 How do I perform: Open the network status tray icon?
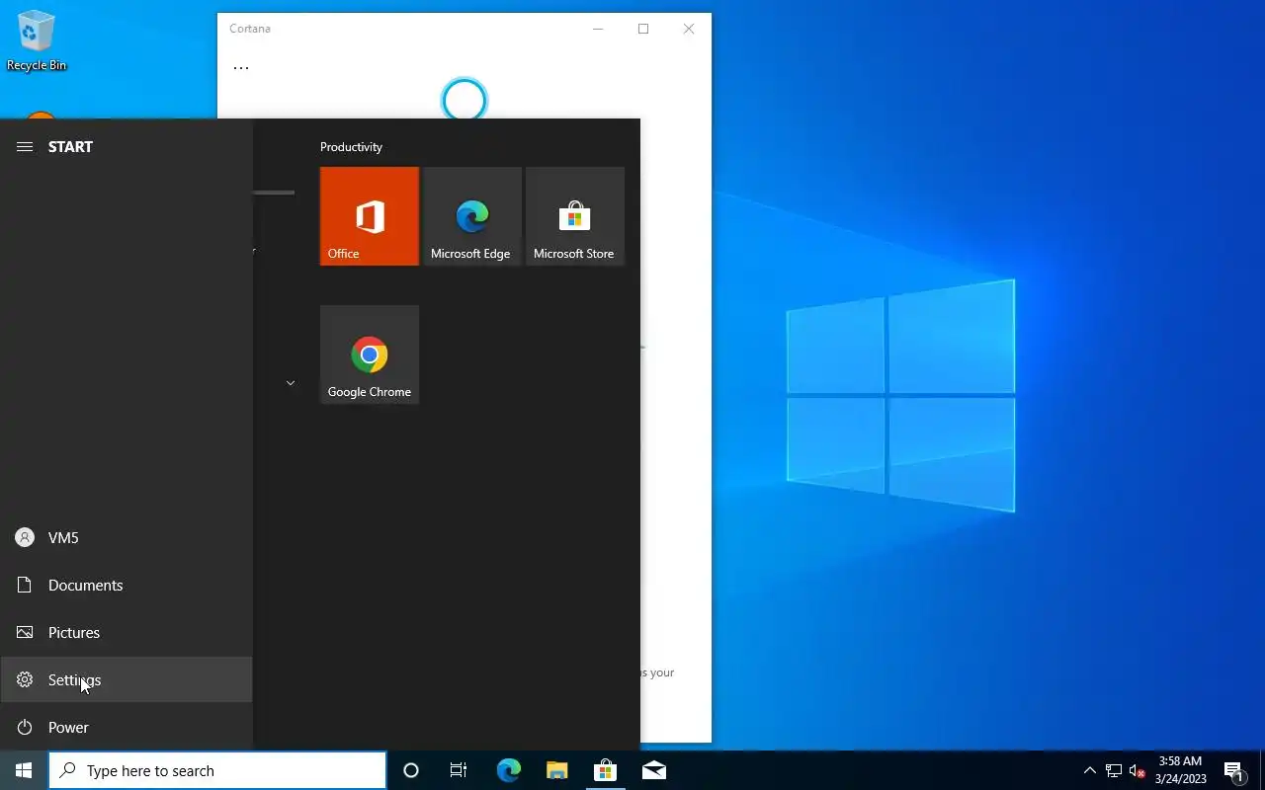tap(1114, 770)
